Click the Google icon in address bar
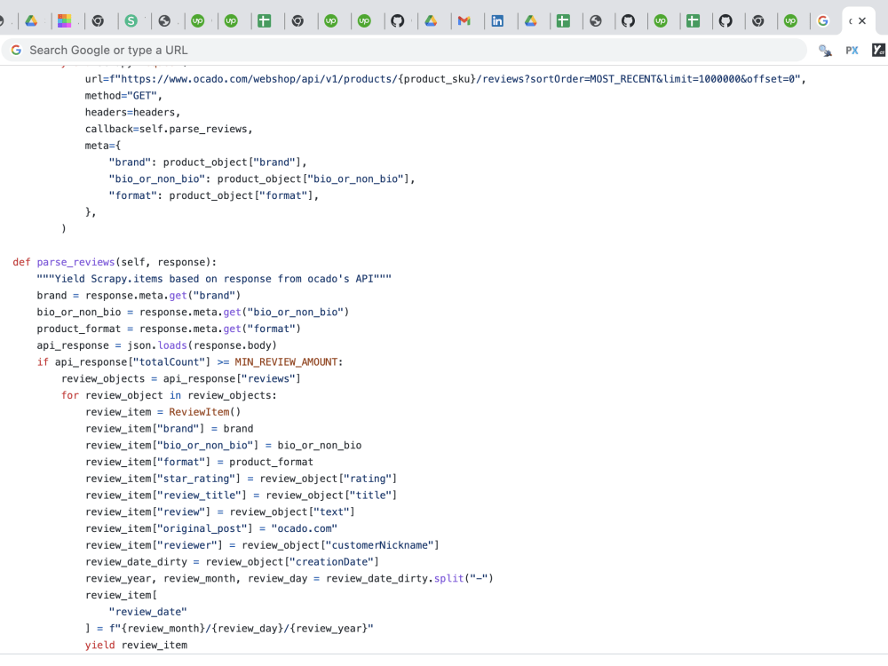 pos(16,50)
